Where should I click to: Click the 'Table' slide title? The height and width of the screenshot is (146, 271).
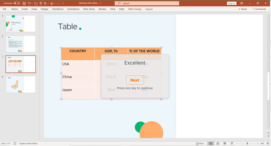click(x=67, y=27)
